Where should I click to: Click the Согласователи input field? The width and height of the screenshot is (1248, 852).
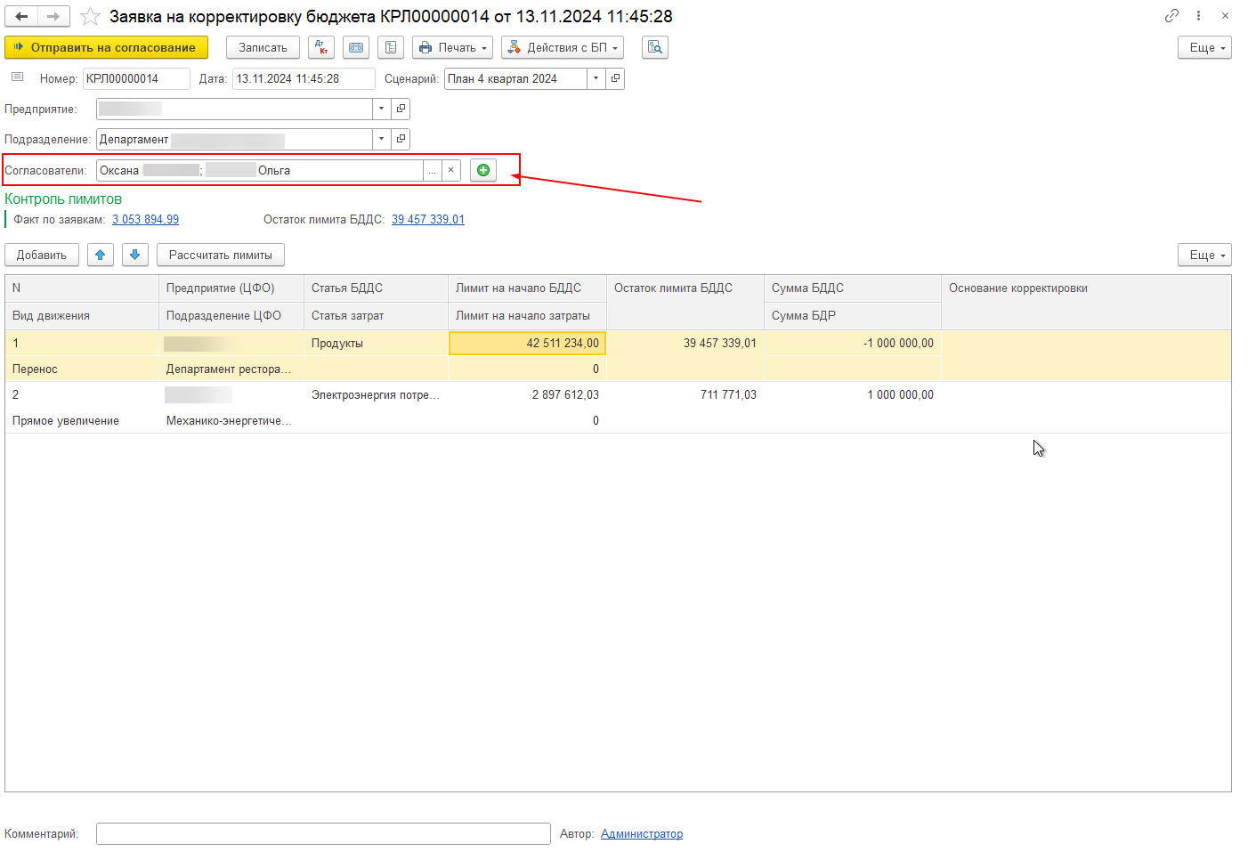pos(260,170)
